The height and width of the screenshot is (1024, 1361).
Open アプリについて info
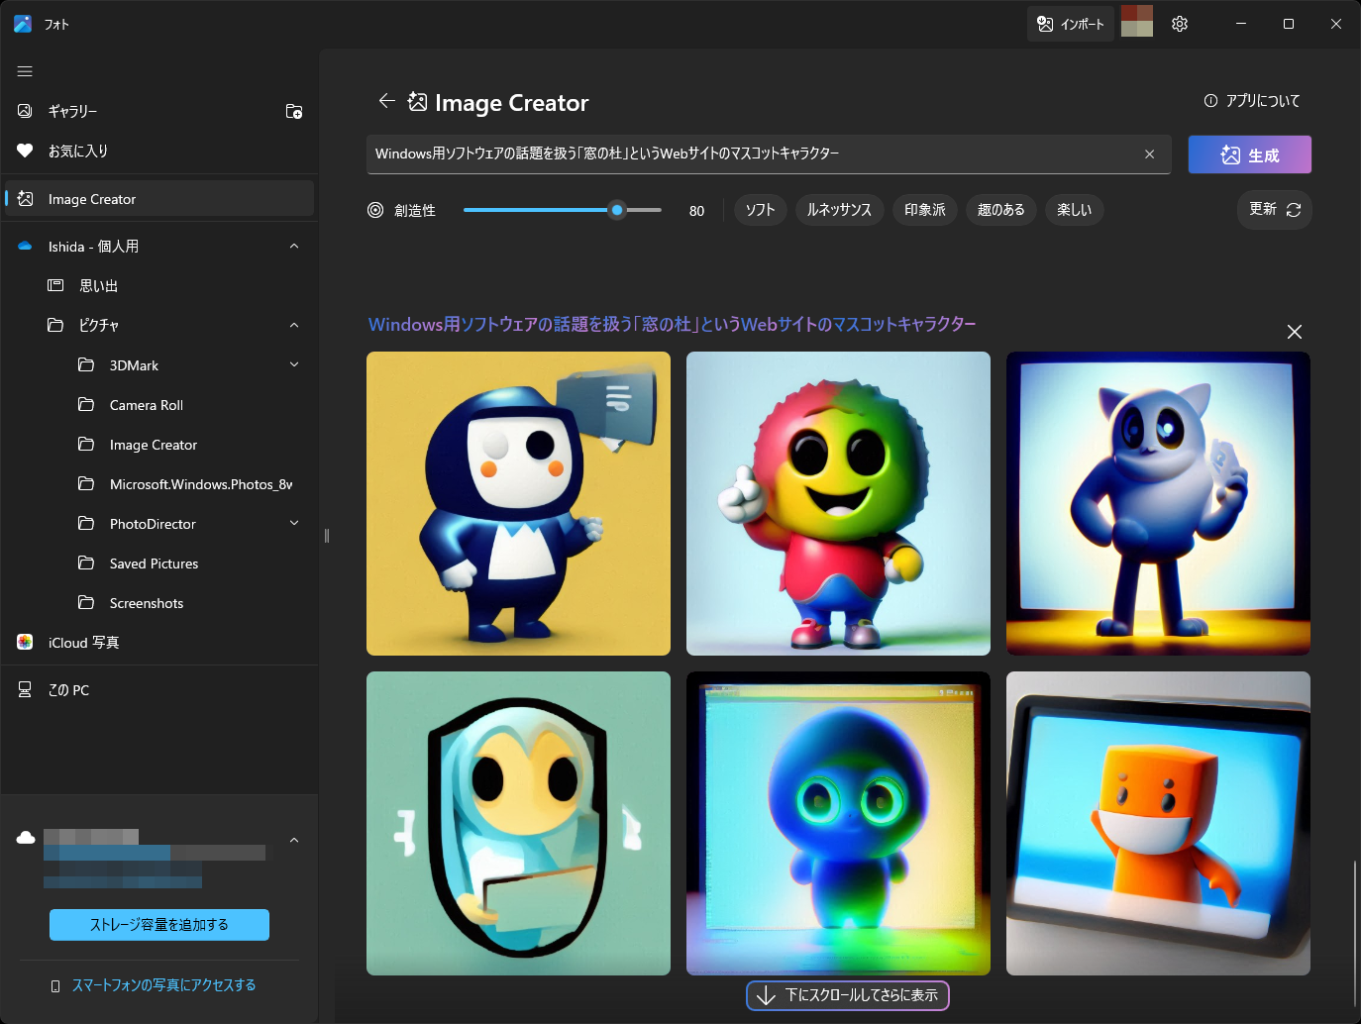click(1252, 100)
